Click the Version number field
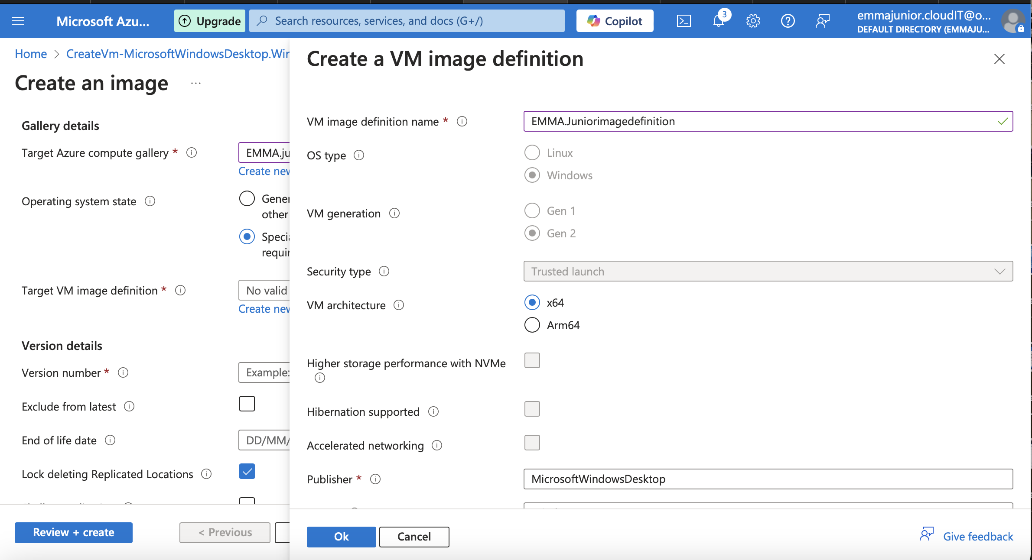The image size is (1032, 560). pyautogui.click(x=264, y=372)
